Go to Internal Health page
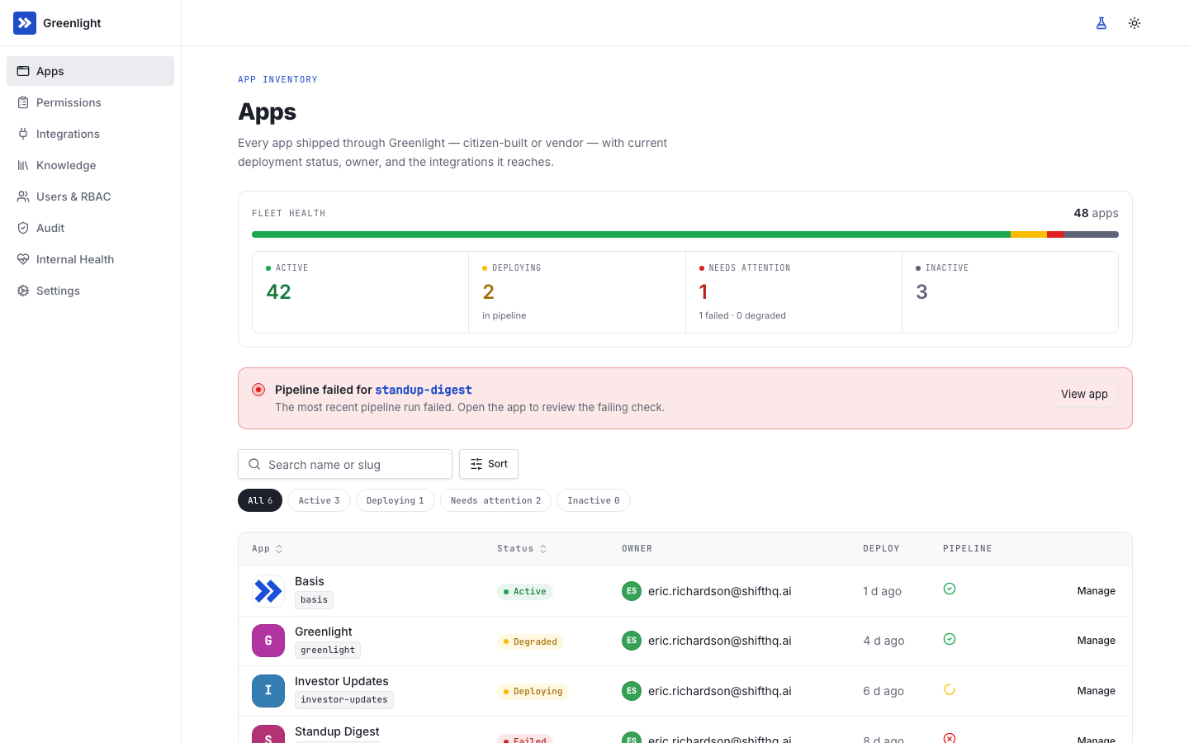Viewport: 1189px width, 743px height. click(90, 259)
